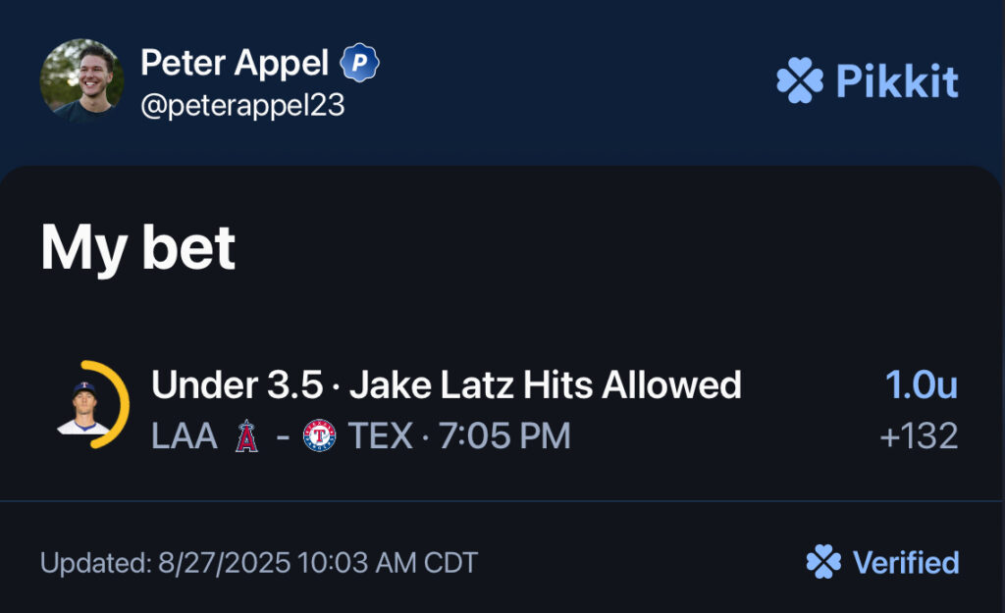
Task: Click the Angels team logo
Action: pyautogui.click(x=246, y=436)
